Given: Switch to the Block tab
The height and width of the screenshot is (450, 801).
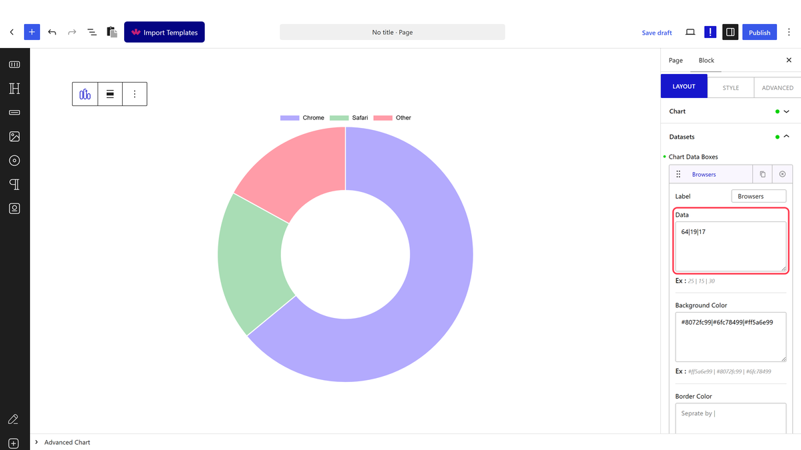Looking at the screenshot, I should 706,60.
